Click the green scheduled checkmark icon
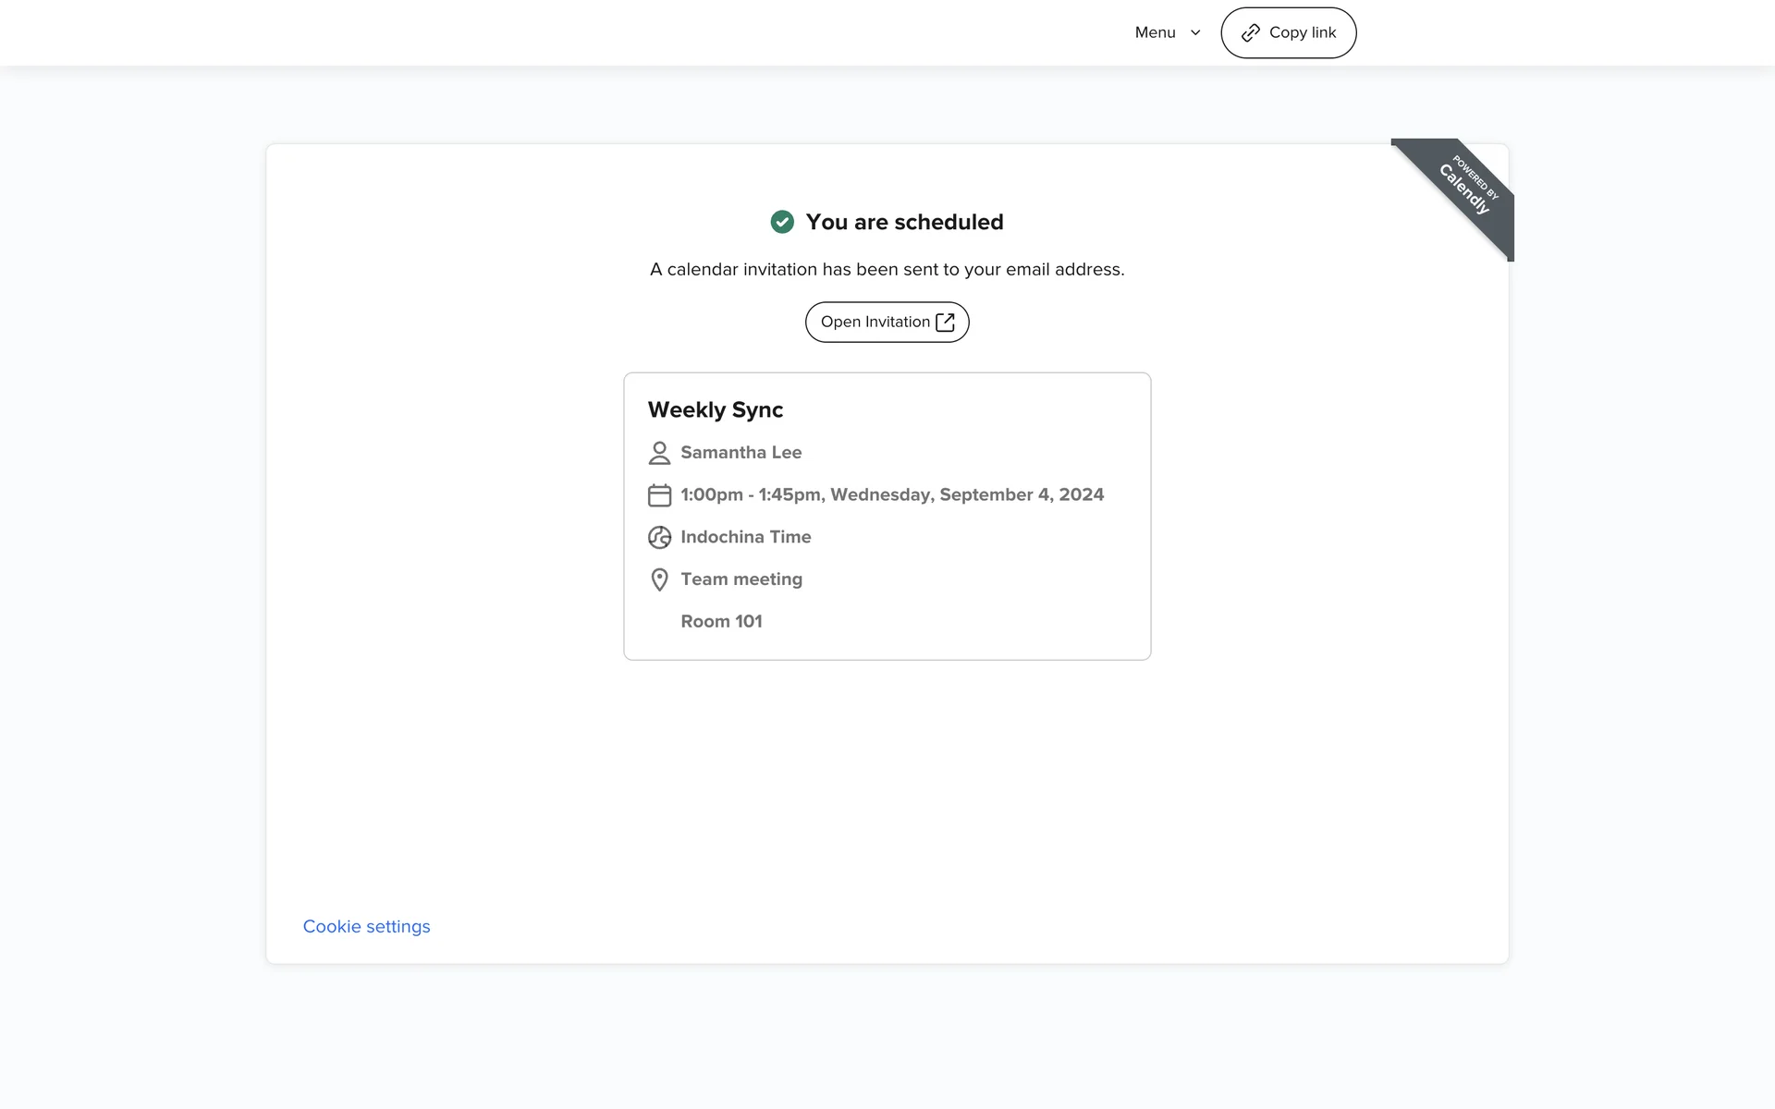 [782, 222]
